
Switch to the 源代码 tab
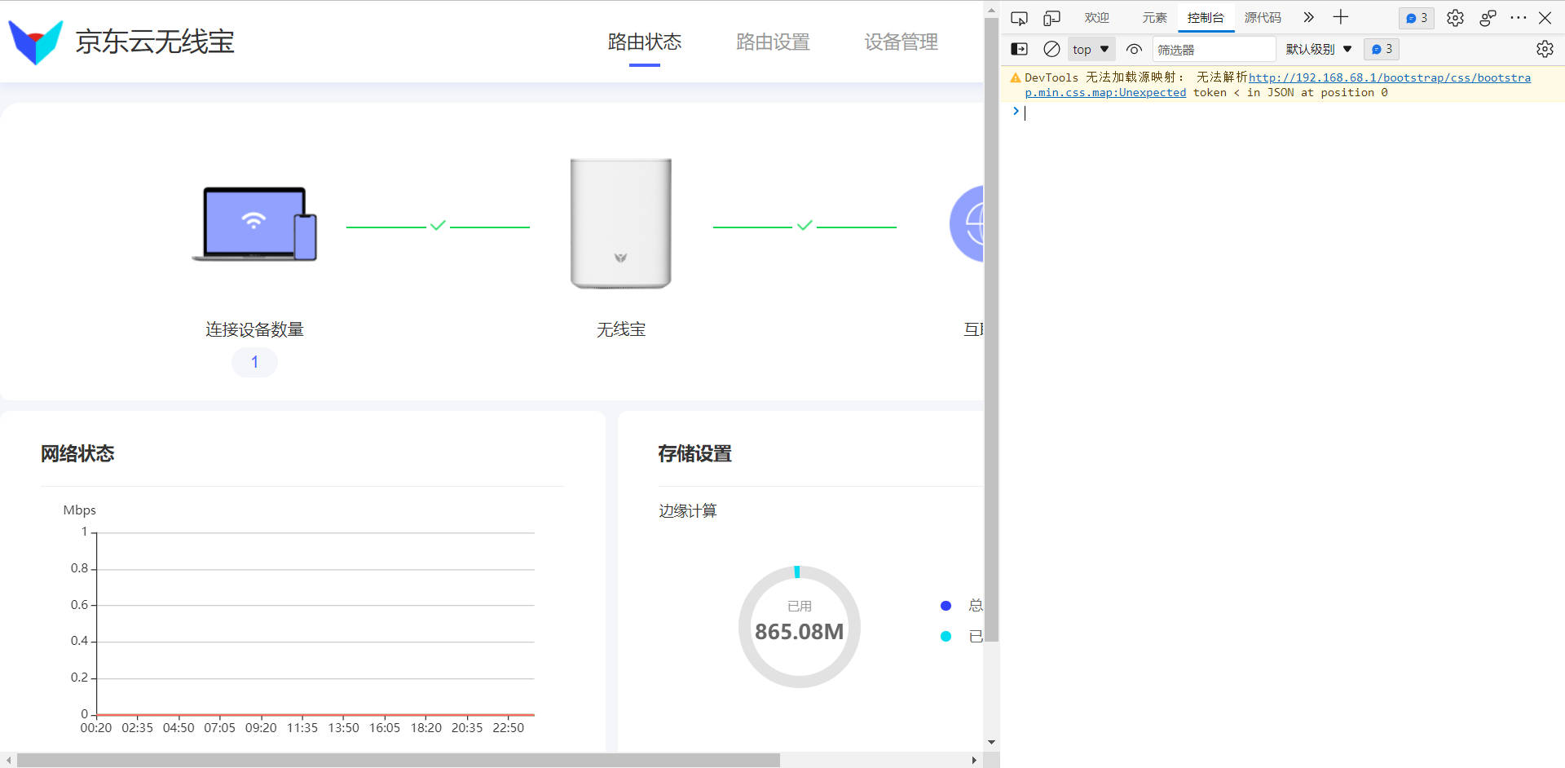click(x=1263, y=17)
